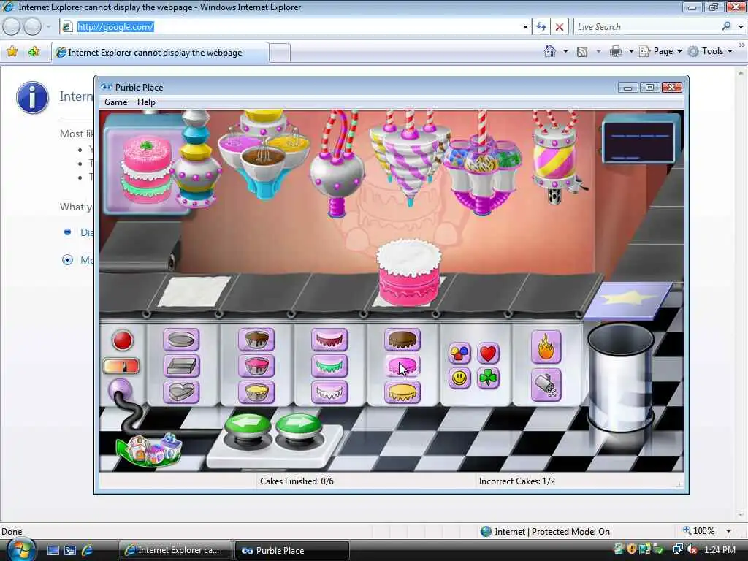
Task: Open the Tools menu in IE toolbar
Action: [711, 51]
